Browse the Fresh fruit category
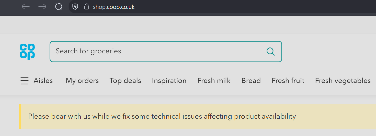Viewport: 376px width, 136px height. tap(288, 81)
